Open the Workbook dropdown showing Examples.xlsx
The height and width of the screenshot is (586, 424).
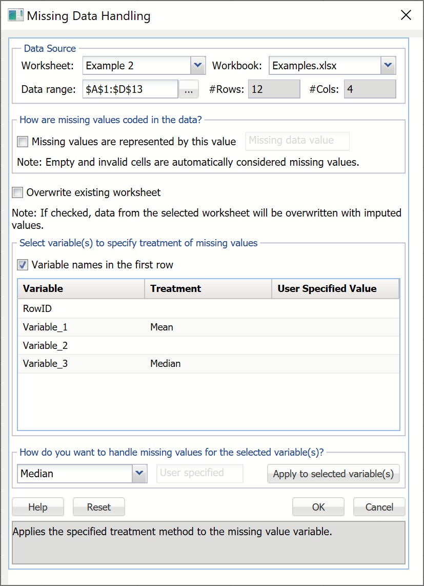point(389,65)
